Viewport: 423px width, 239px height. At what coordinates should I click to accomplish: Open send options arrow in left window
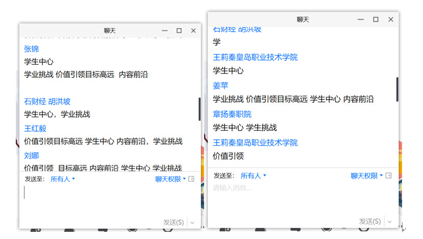pyautogui.click(x=192, y=222)
